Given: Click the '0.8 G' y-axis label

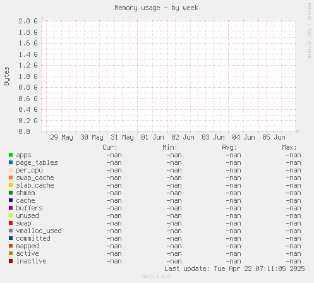Looking at the screenshot, I should pyautogui.click(x=28, y=87).
